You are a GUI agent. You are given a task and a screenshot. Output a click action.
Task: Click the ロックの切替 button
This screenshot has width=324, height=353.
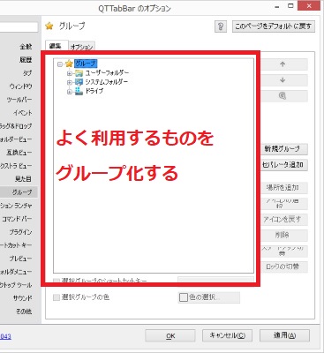pos(284,267)
